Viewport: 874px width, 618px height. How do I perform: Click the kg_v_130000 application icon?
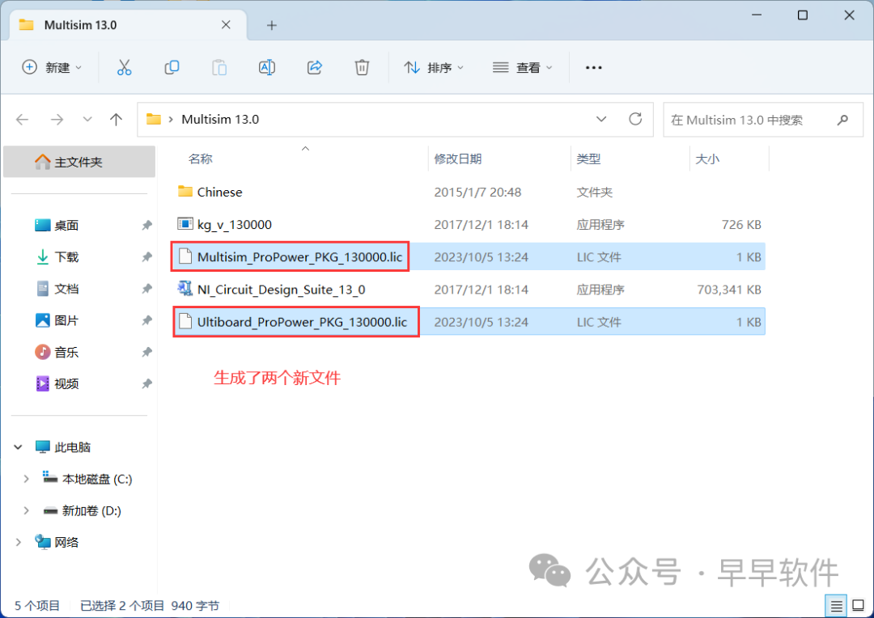(x=185, y=224)
